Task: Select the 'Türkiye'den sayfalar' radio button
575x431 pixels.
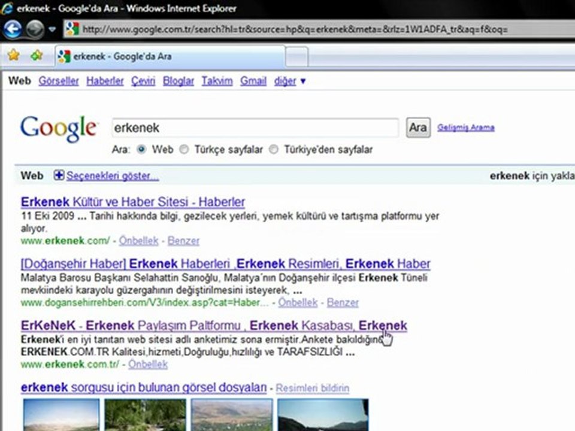Action: 274,149
